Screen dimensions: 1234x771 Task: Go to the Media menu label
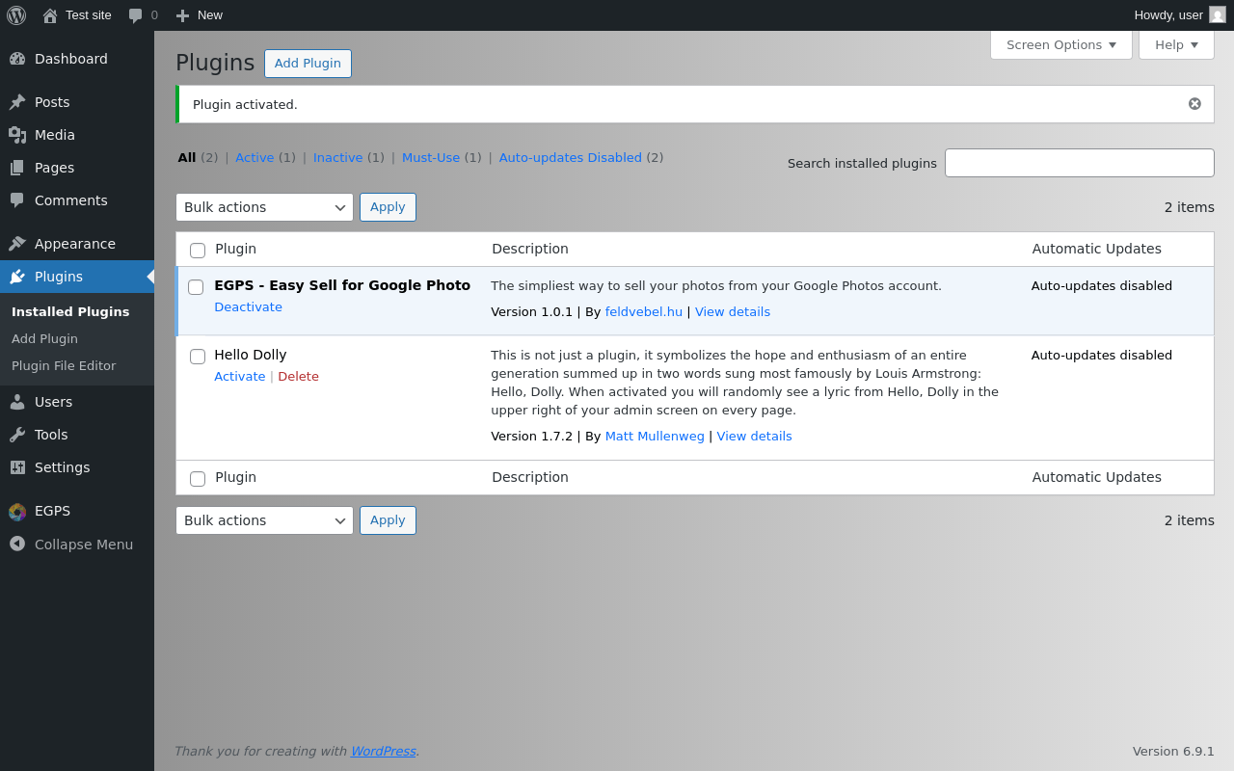(x=55, y=135)
